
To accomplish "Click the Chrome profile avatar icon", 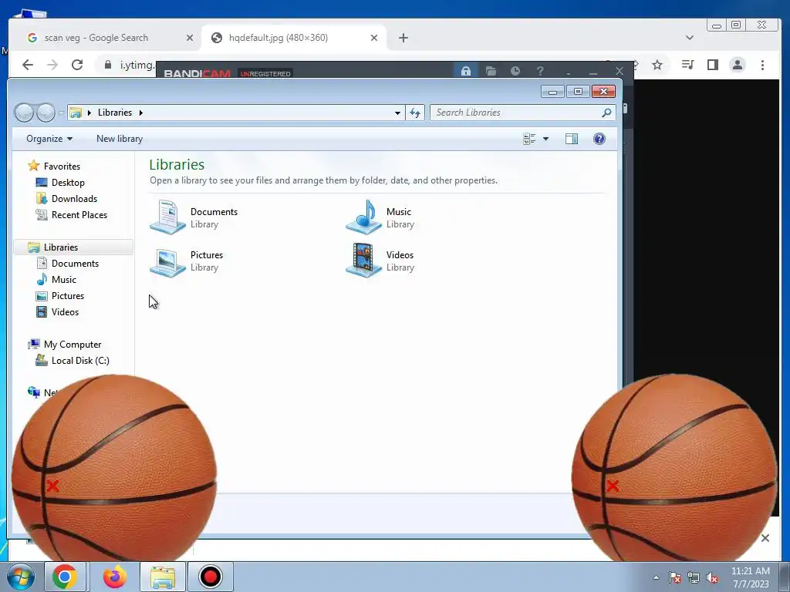I will point(737,65).
